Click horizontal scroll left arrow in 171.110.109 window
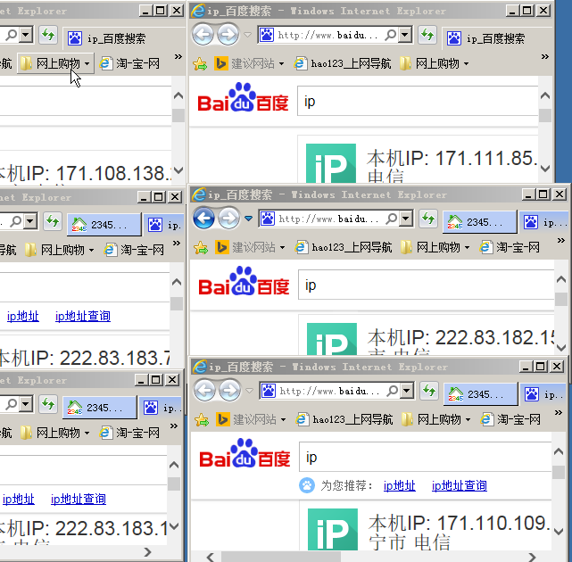This screenshot has width=572, height=562. (210, 557)
